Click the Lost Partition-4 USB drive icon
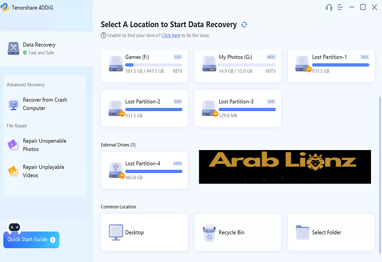The height and width of the screenshot is (262, 382). (x=116, y=171)
